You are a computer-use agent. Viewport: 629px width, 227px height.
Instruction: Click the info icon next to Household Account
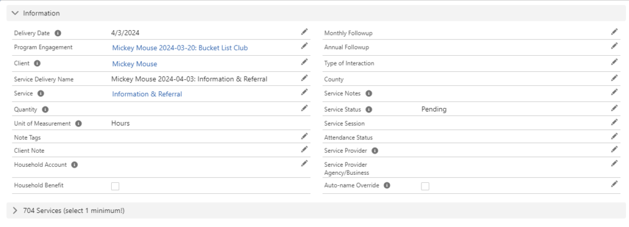pos(74,164)
